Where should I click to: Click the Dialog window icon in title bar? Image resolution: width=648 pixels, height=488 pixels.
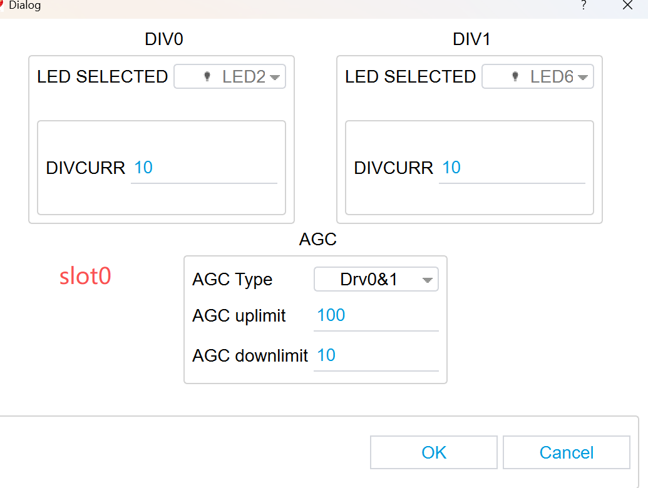click(x=3, y=5)
